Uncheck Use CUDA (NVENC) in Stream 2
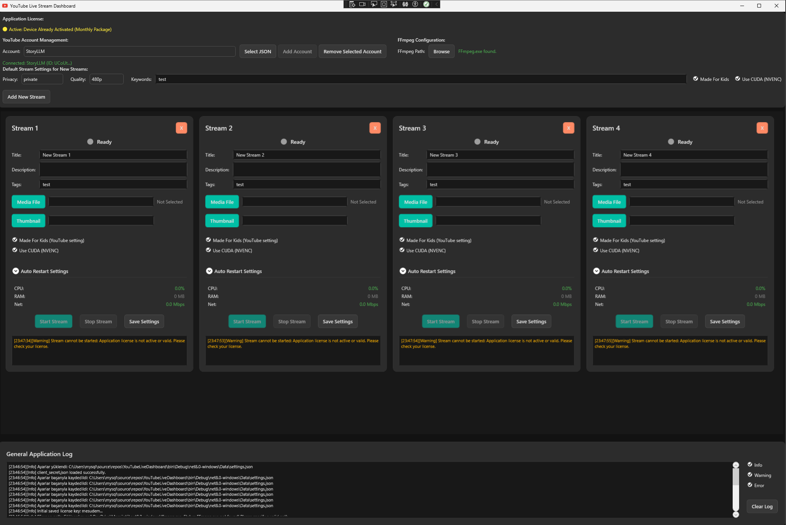786x525 pixels. 208,250
